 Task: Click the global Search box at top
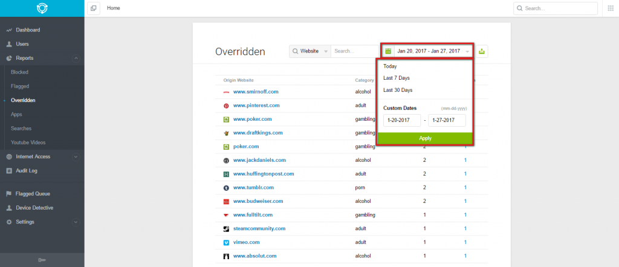[556, 8]
